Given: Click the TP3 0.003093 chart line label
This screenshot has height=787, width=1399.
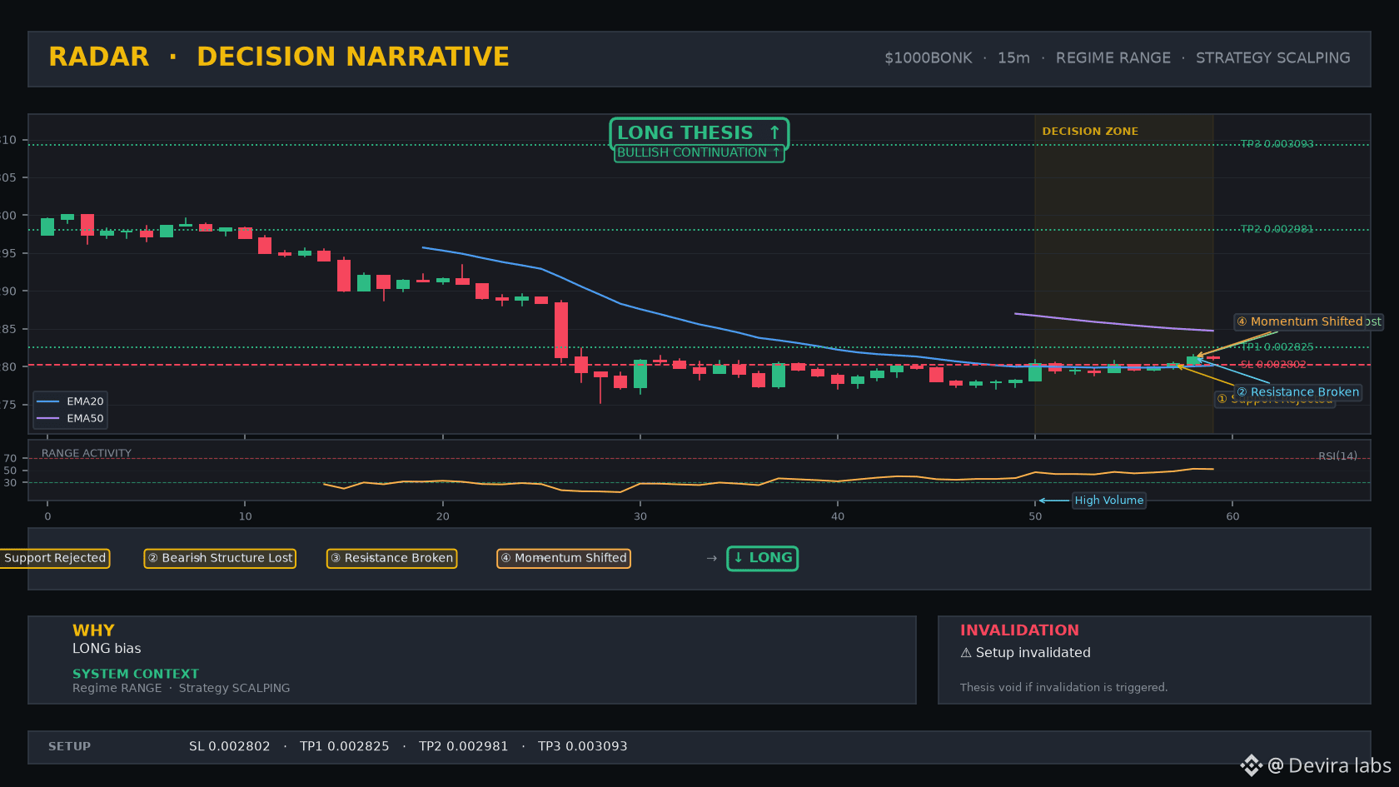Looking at the screenshot, I should 1277,144.
